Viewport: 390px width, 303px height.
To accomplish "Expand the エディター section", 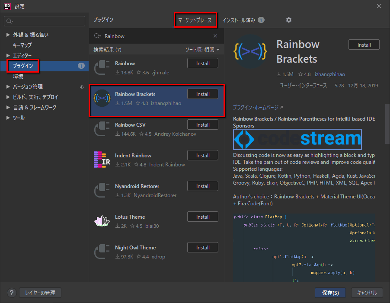I will (8, 55).
